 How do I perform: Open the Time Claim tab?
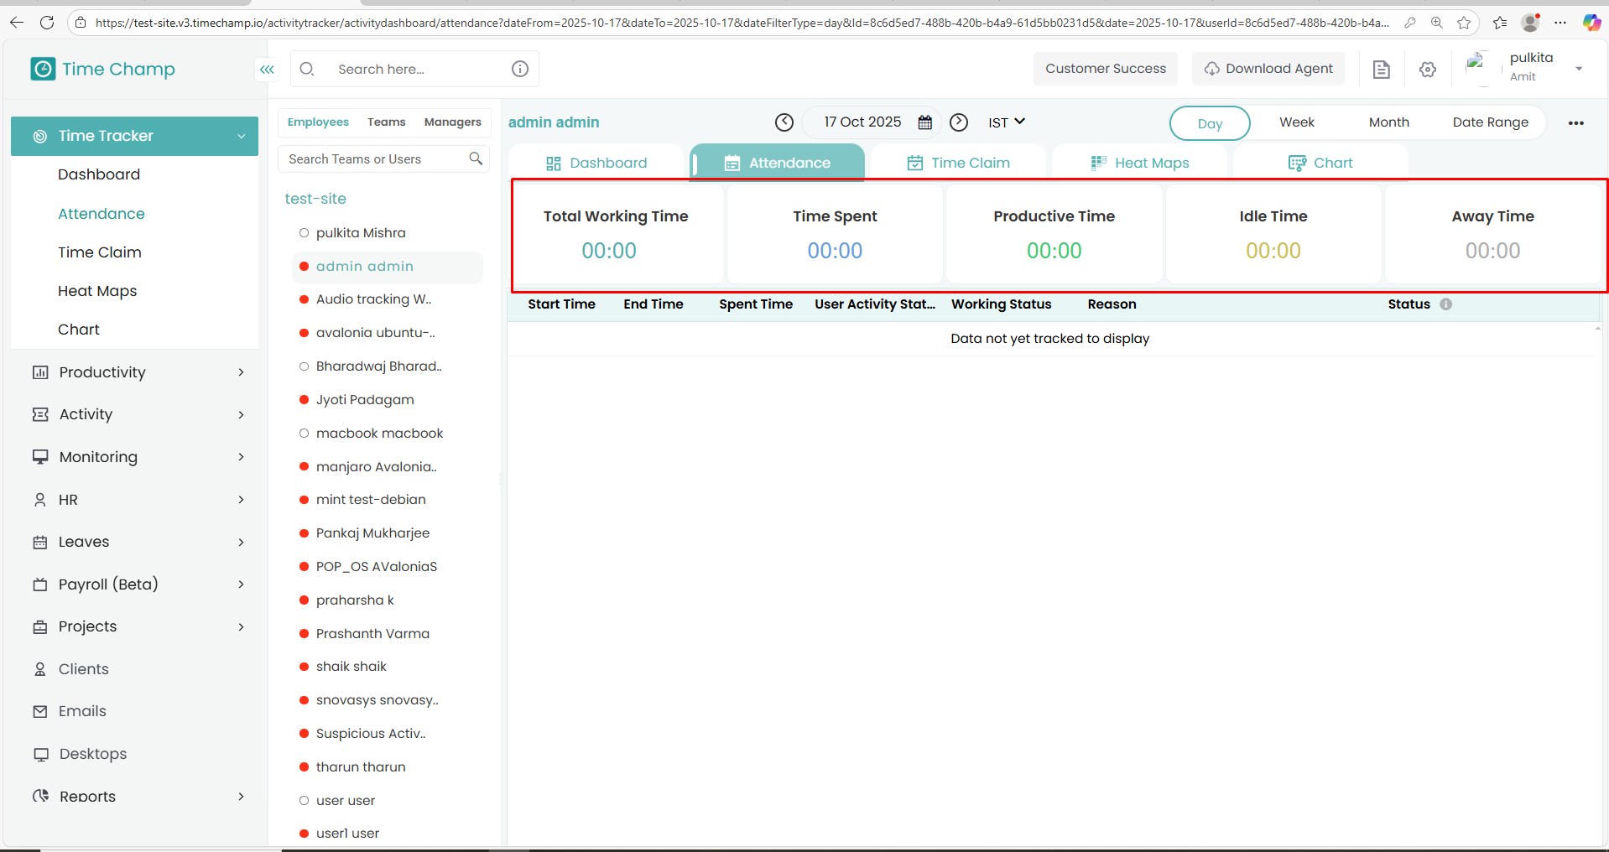click(x=958, y=163)
